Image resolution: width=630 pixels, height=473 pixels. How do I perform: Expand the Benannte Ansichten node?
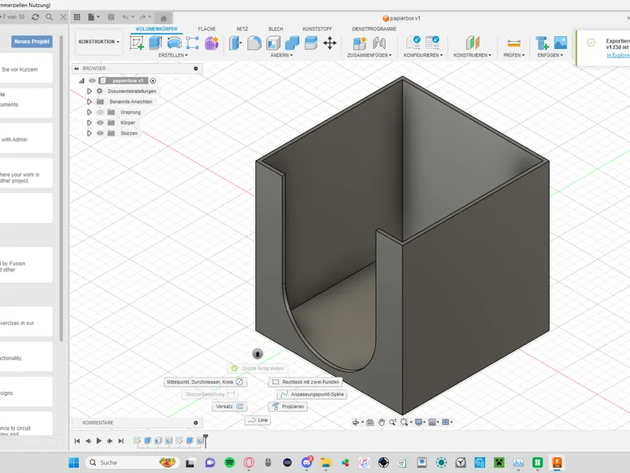click(x=89, y=102)
